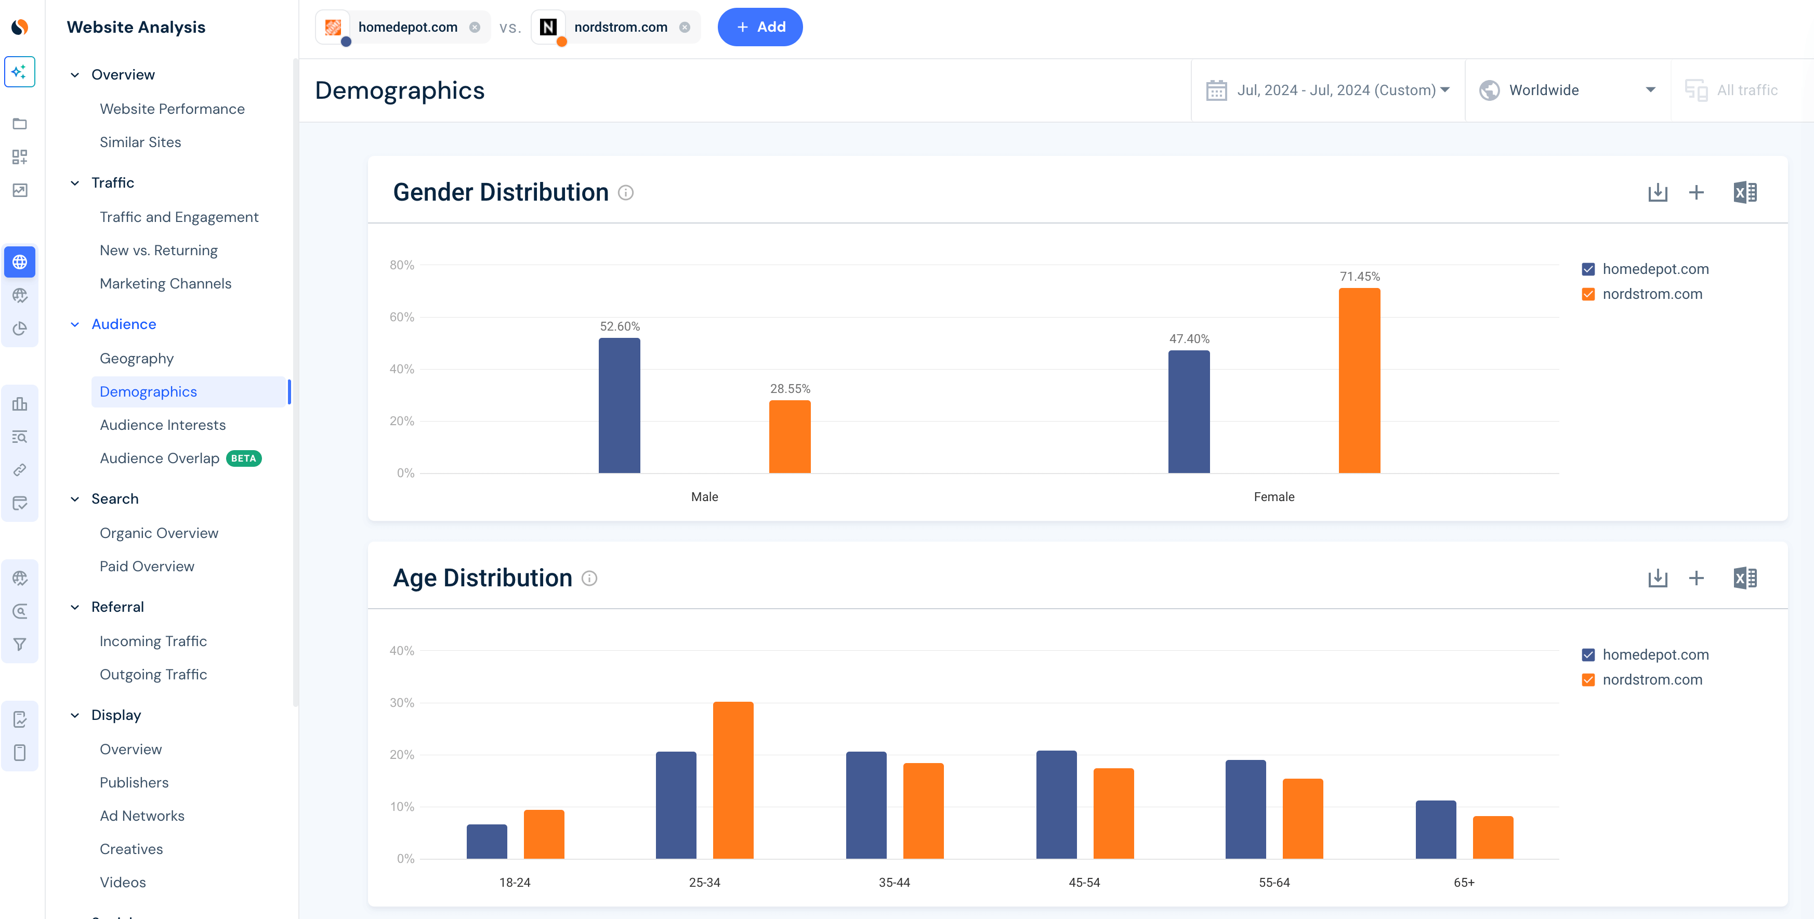
Task: Click the Audience Overlap link
Action: (159, 458)
